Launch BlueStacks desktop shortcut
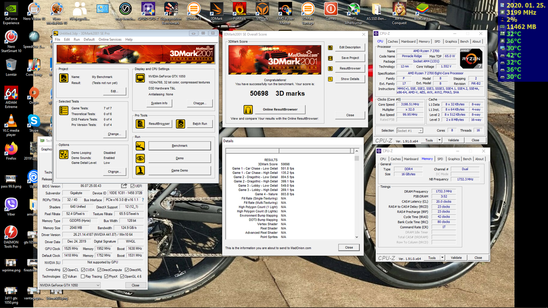This screenshot has height=308, width=548. [x=422, y=11]
